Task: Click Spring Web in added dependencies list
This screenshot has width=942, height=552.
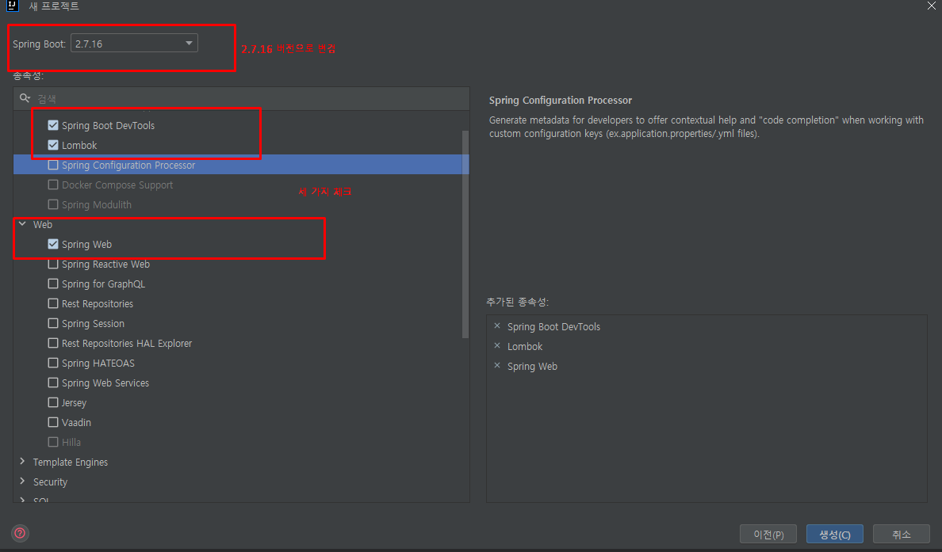Action: click(x=532, y=366)
